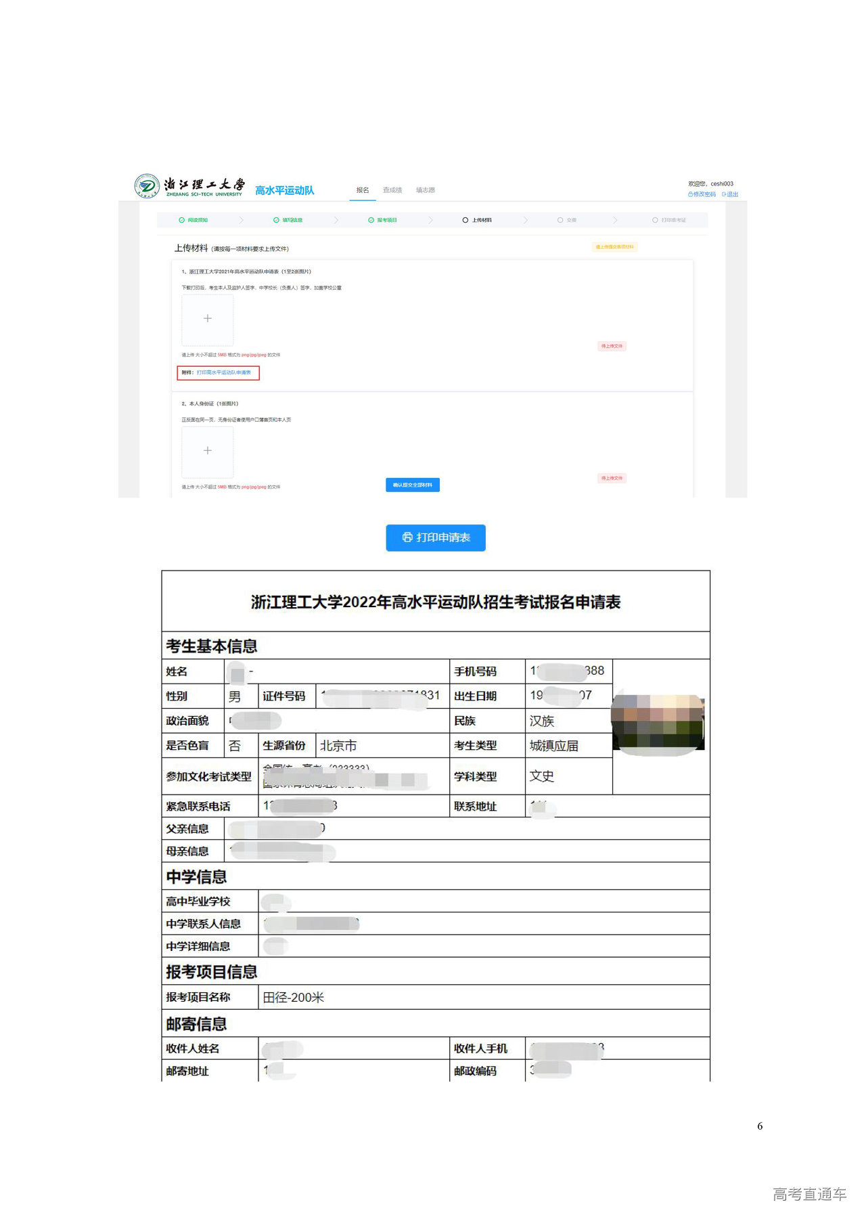This screenshot has width=866, height=1221.
Task: Select the 阅读须知 step circle
Action: [x=182, y=220]
